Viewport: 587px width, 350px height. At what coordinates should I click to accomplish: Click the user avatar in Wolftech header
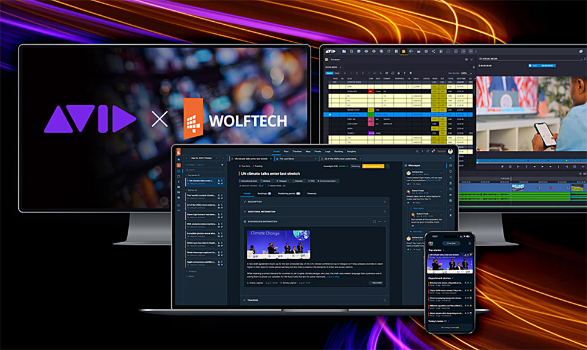pos(450,151)
